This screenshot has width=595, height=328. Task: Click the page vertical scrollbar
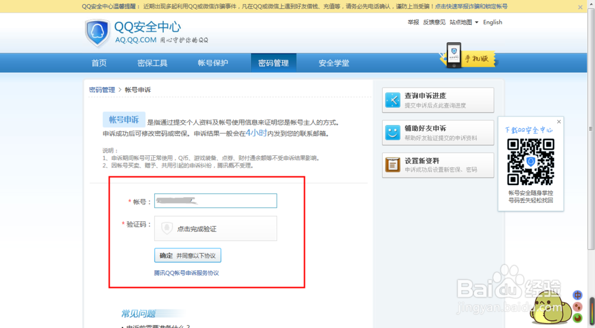click(x=591, y=129)
